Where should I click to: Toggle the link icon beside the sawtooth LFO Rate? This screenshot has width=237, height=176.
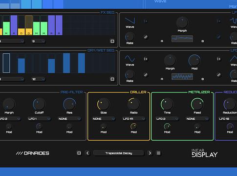146,37
